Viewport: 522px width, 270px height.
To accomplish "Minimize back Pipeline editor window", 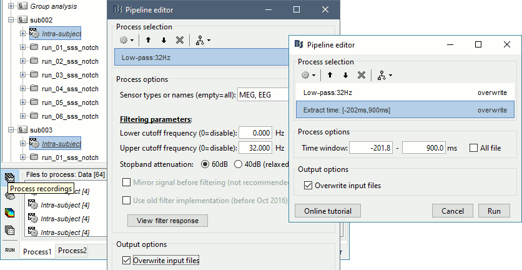I will (x=268, y=9).
